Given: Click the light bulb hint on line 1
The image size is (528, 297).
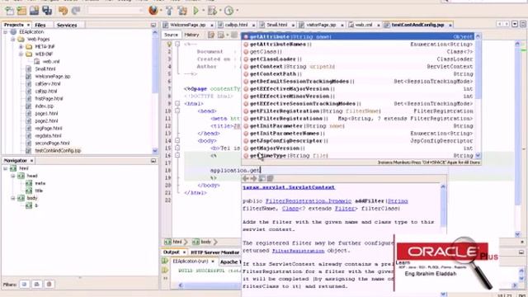Looking at the screenshot, I should [169, 44].
